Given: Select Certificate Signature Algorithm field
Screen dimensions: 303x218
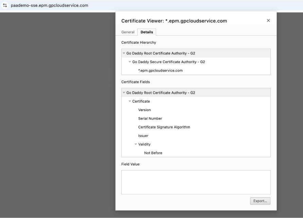Looking at the screenshot, I should coord(164,127).
